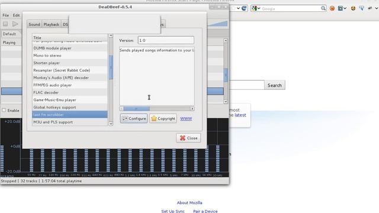Open the Edit menu in DeaDBeeF
379x213 pixels.
point(16,15)
